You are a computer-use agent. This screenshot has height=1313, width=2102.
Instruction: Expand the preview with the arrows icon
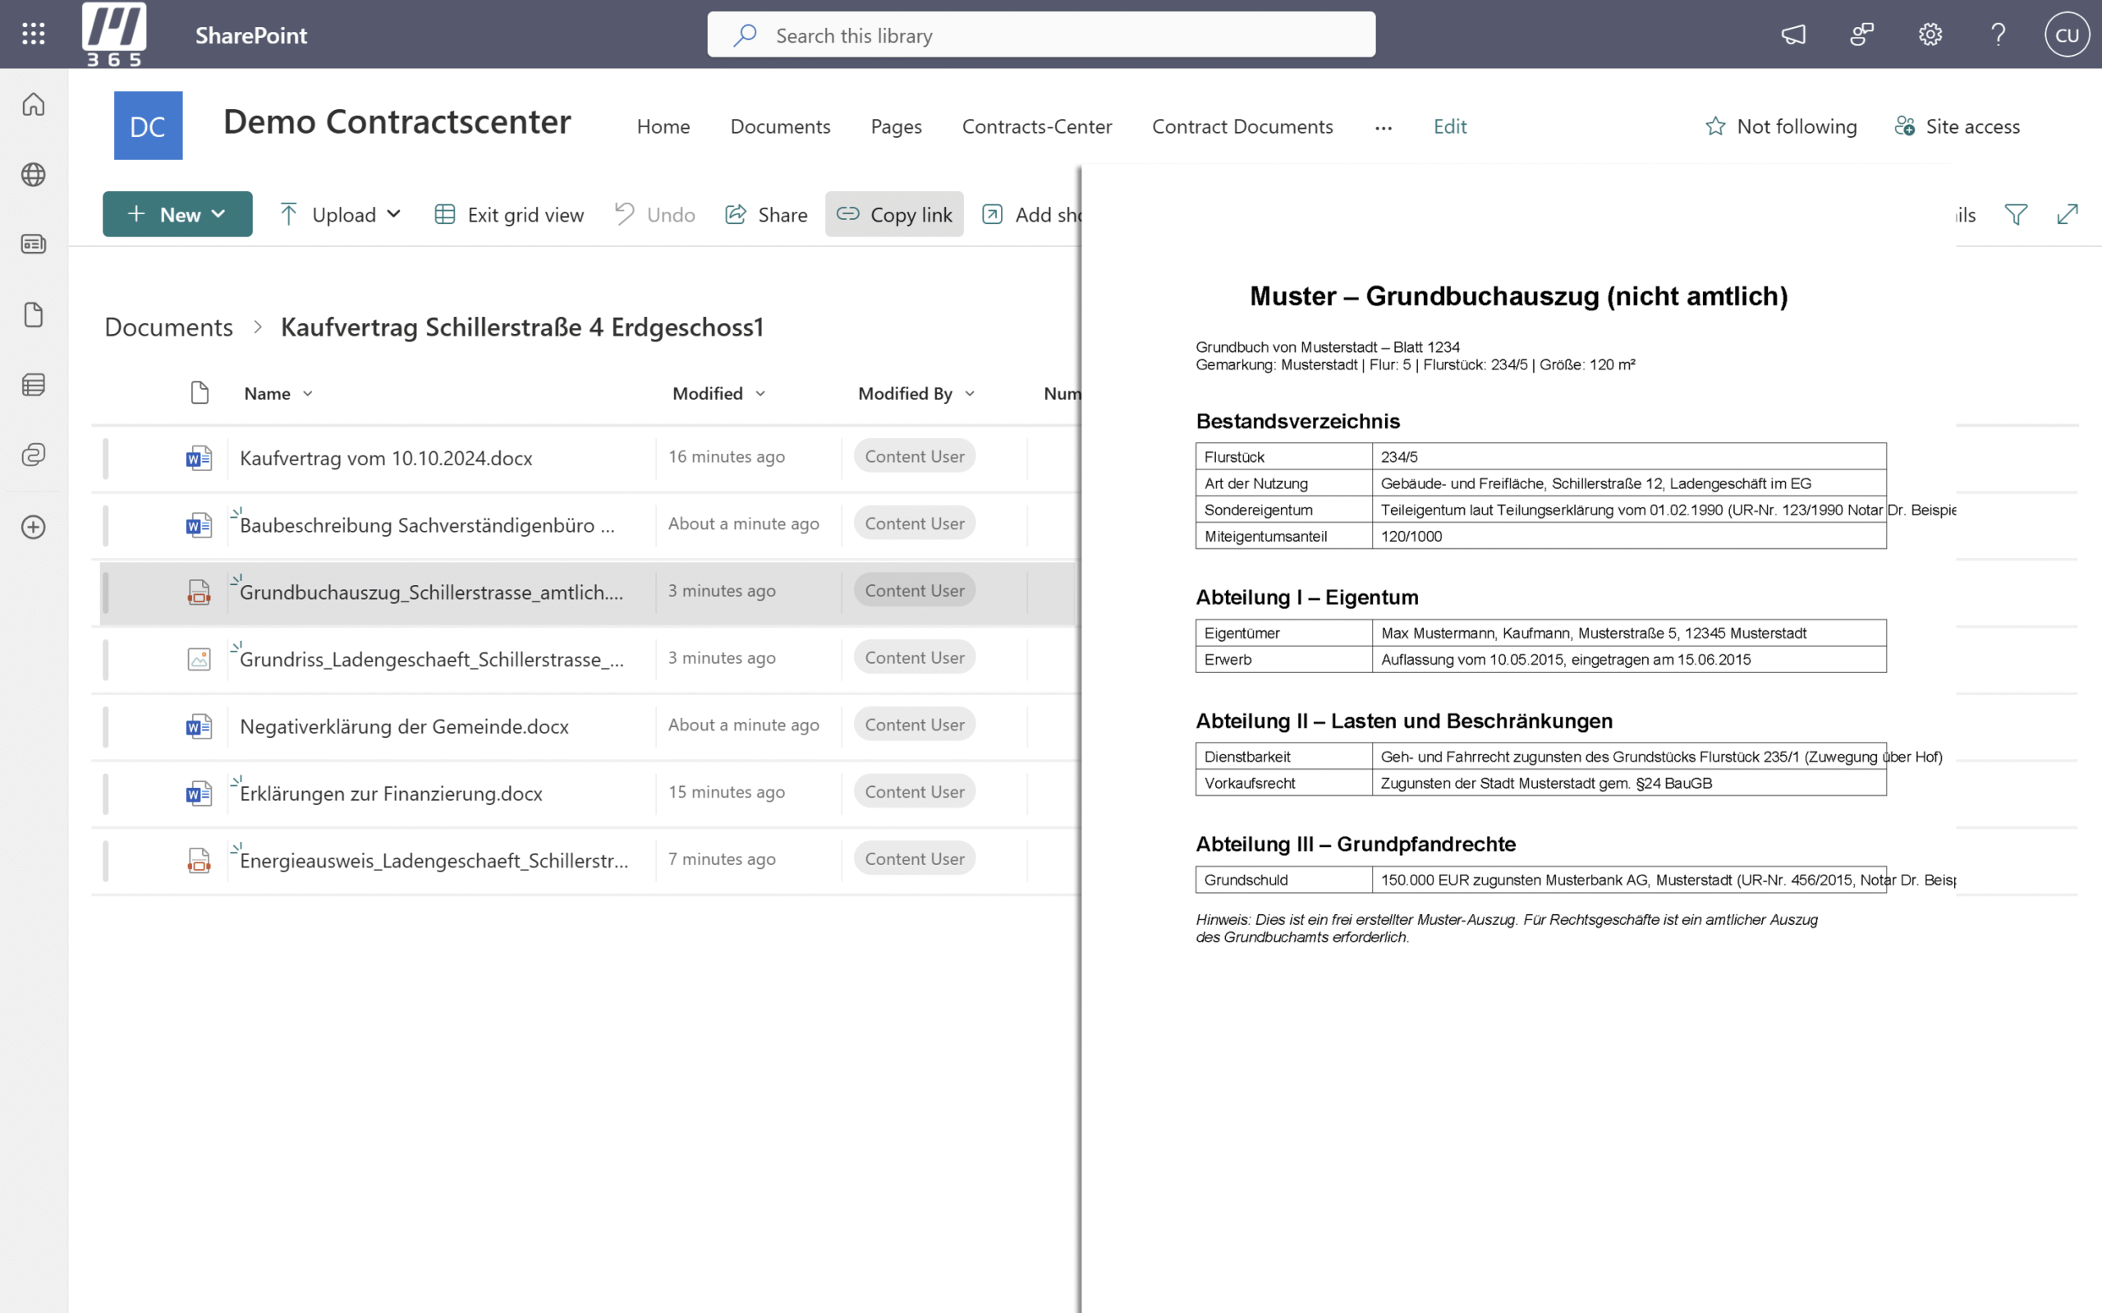(2068, 214)
